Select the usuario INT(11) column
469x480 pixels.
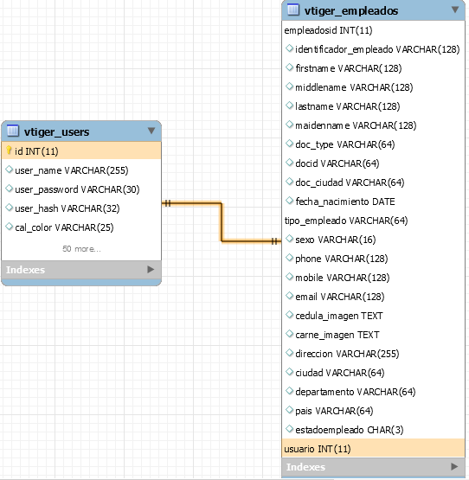coord(373,449)
